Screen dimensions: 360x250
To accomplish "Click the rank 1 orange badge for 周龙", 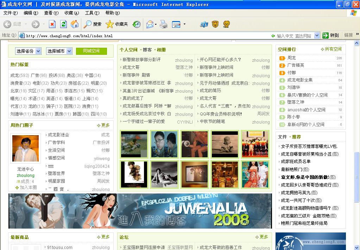I will (282, 58).
